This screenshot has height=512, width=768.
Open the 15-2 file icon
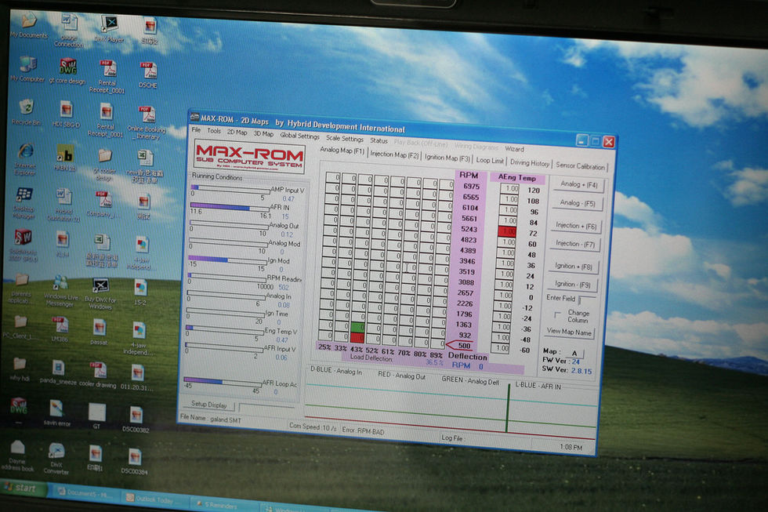point(140,292)
